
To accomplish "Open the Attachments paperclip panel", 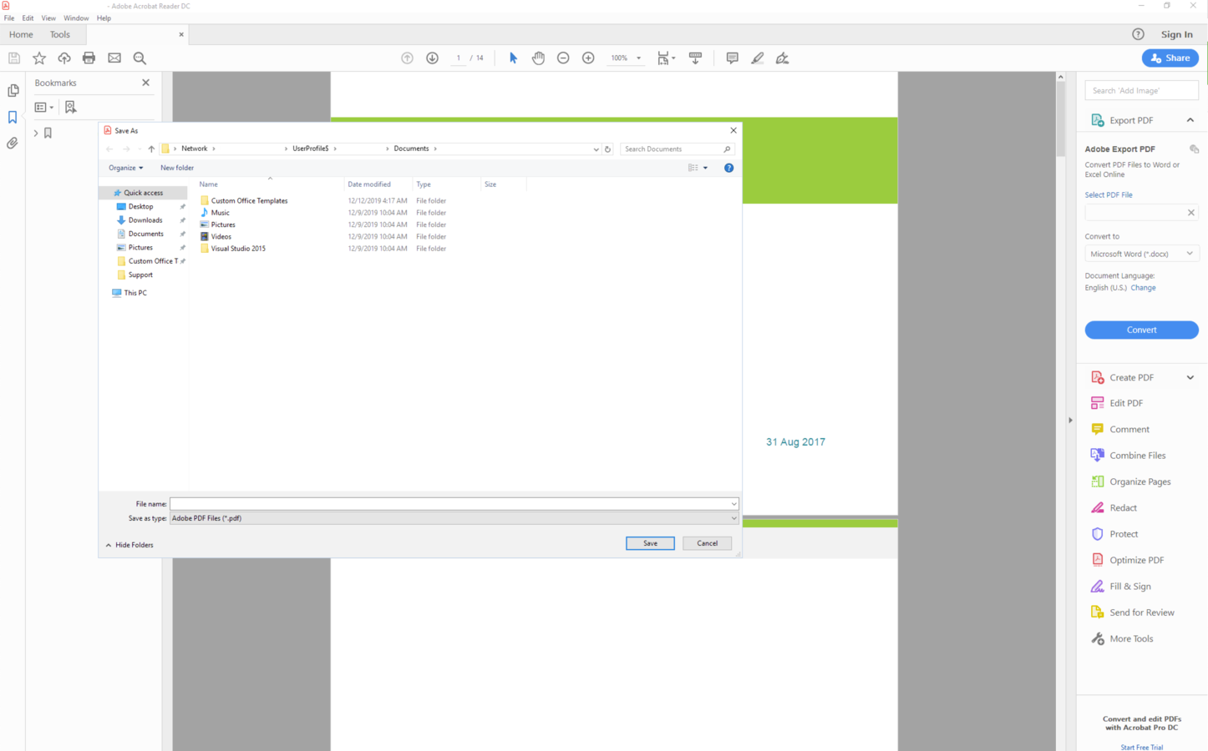I will [13, 144].
